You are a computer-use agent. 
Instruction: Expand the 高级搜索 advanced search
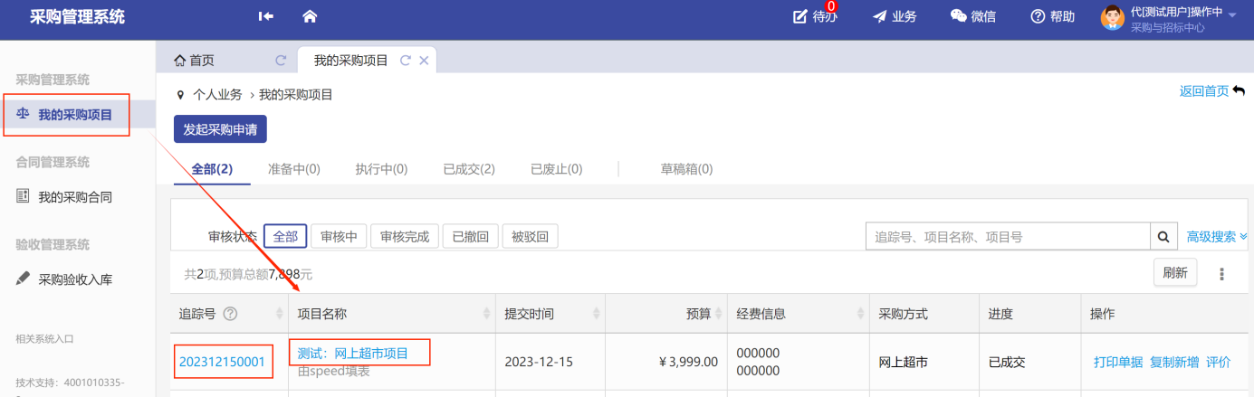(x=1217, y=237)
